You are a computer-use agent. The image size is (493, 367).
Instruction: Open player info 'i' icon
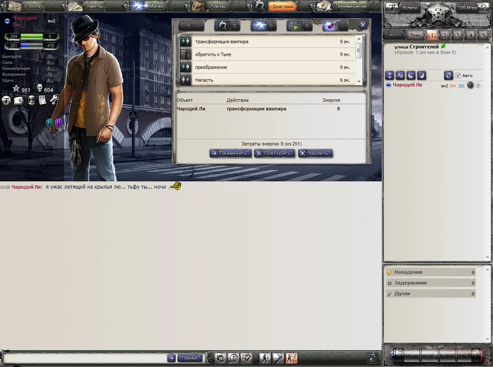click(x=470, y=85)
